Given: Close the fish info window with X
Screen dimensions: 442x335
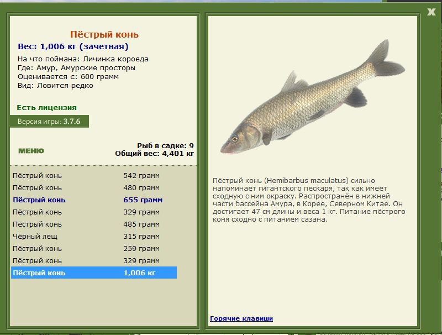Looking at the screenshot, I should pos(432,12).
